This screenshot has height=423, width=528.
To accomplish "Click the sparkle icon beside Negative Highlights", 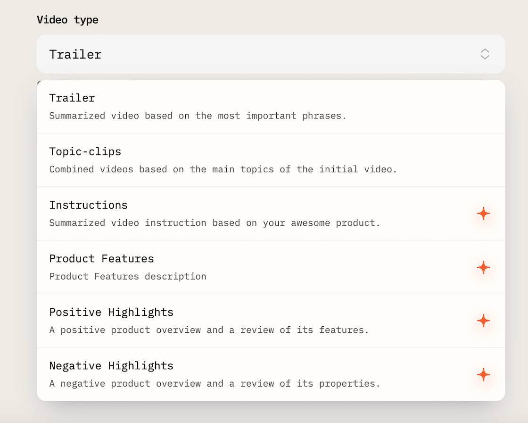I will (483, 375).
